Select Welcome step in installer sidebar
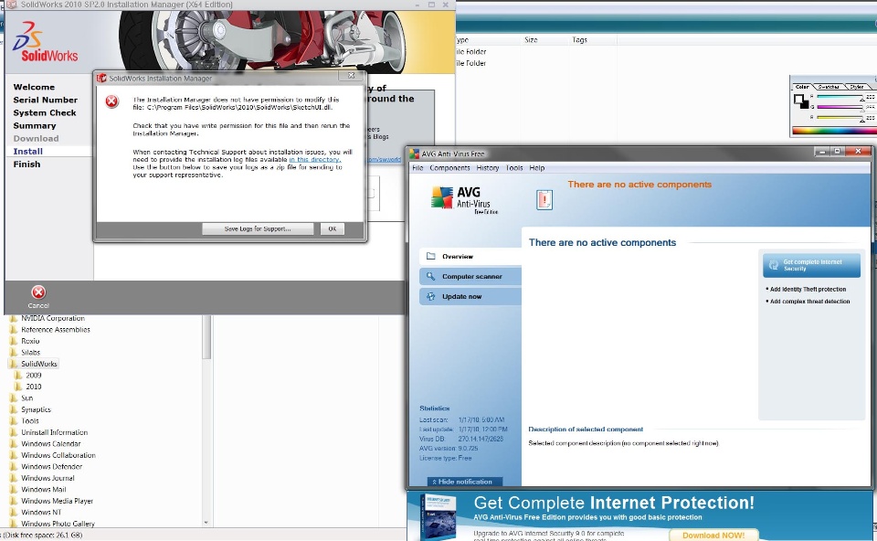Screen dimensions: 877x541 (x=34, y=88)
